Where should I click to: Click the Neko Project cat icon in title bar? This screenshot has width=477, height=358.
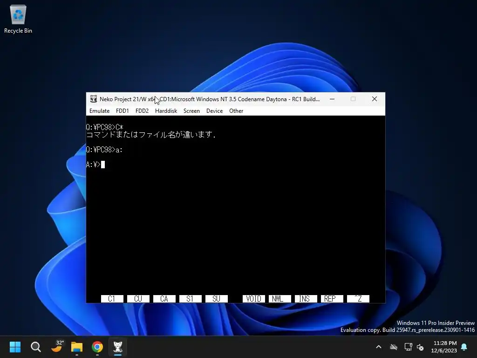[93, 99]
